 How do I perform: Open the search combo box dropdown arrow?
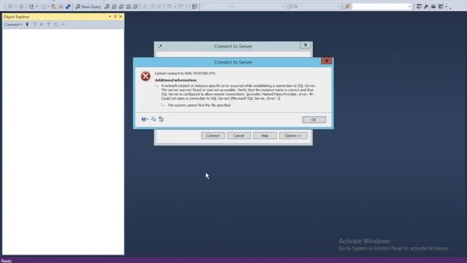409,7
